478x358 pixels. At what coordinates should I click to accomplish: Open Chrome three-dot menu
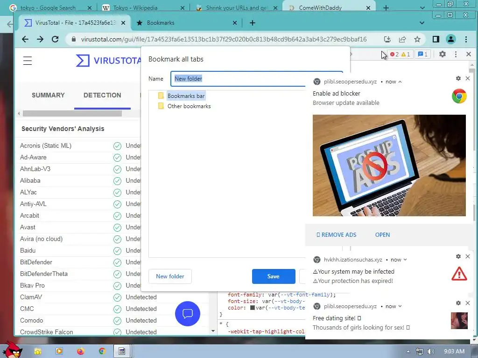(x=466, y=39)
